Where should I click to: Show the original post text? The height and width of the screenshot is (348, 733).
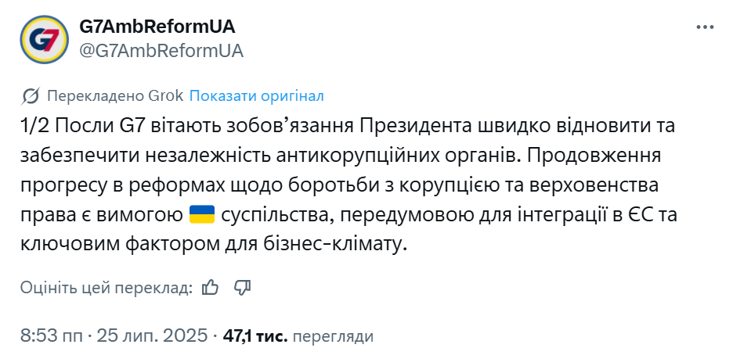[x=256, y=96]
